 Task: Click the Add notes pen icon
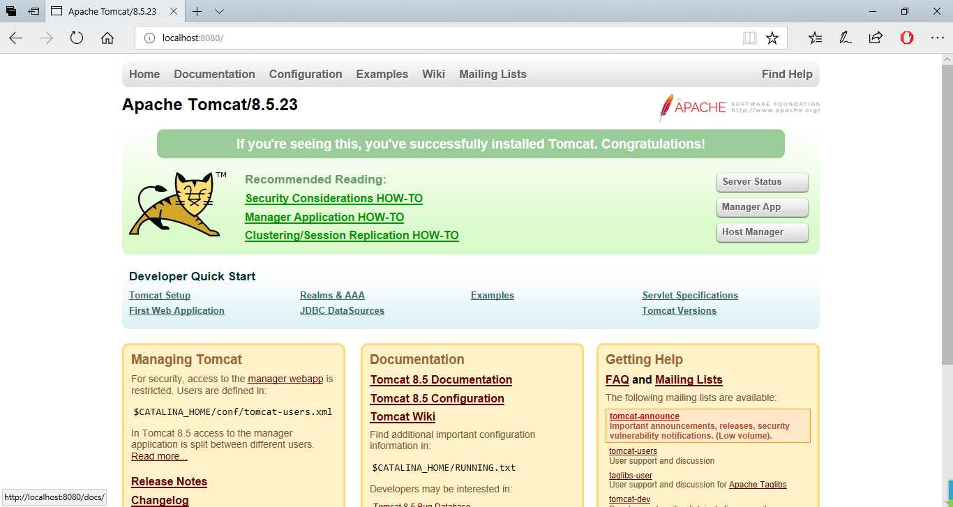tap(846, 38)
